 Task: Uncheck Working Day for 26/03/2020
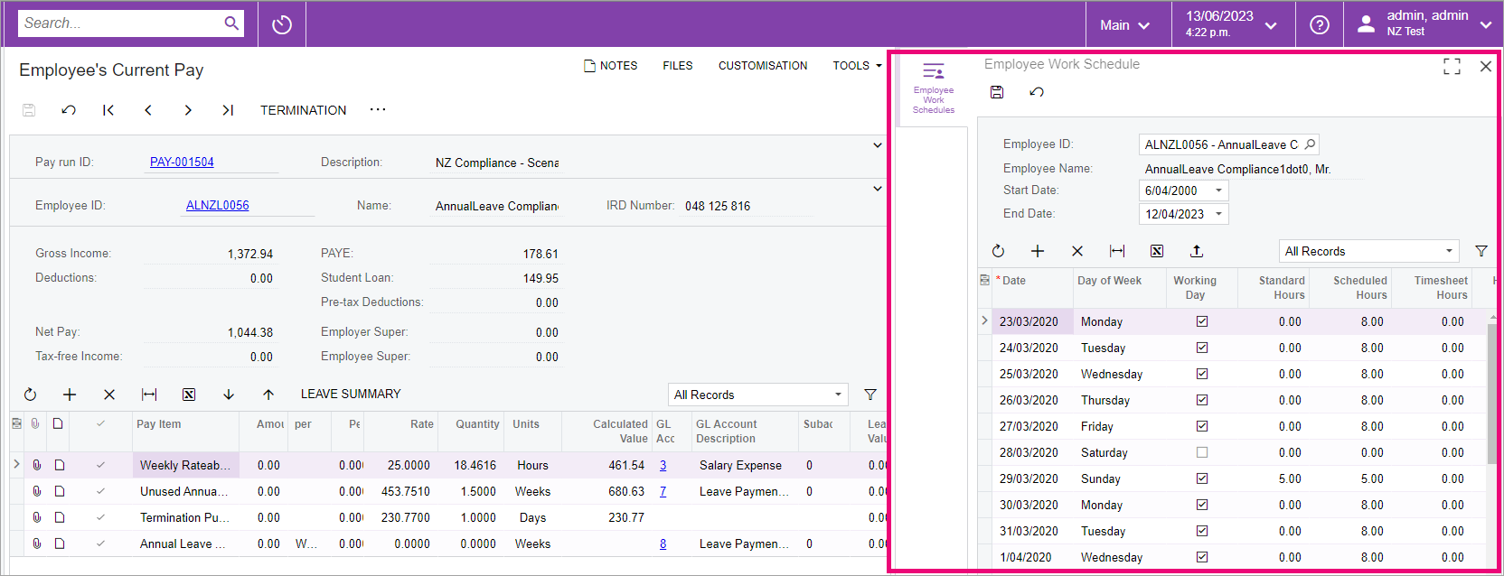click(x=1202, y=400)
